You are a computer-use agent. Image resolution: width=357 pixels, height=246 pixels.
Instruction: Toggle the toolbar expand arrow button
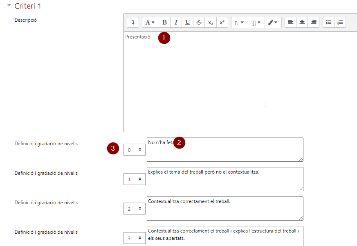(133, 23)
